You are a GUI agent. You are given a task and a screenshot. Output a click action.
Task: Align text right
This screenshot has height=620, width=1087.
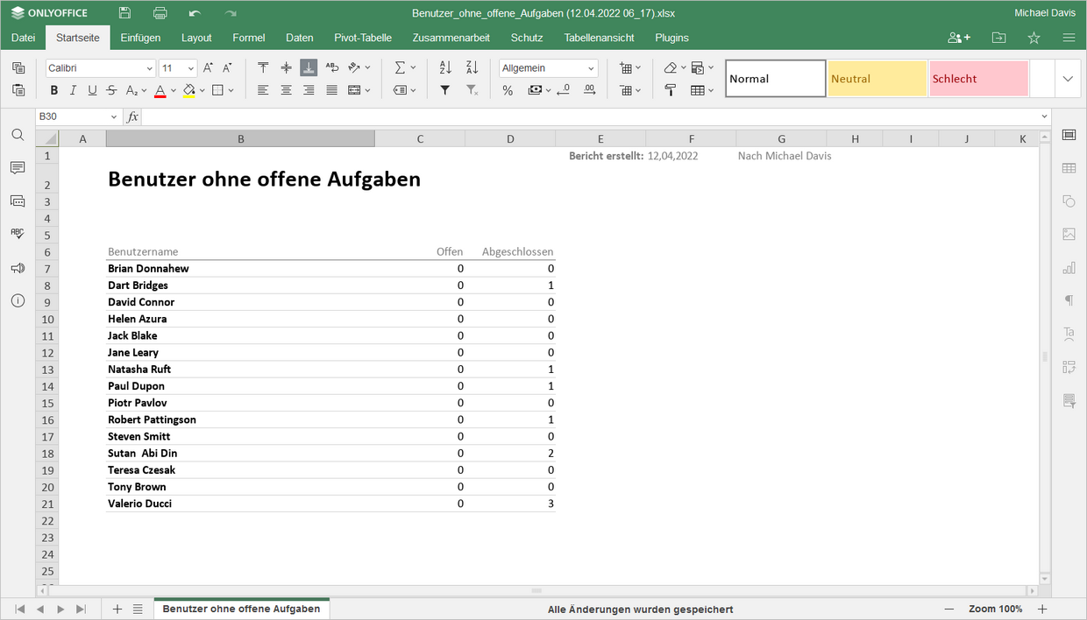point(309,90)
